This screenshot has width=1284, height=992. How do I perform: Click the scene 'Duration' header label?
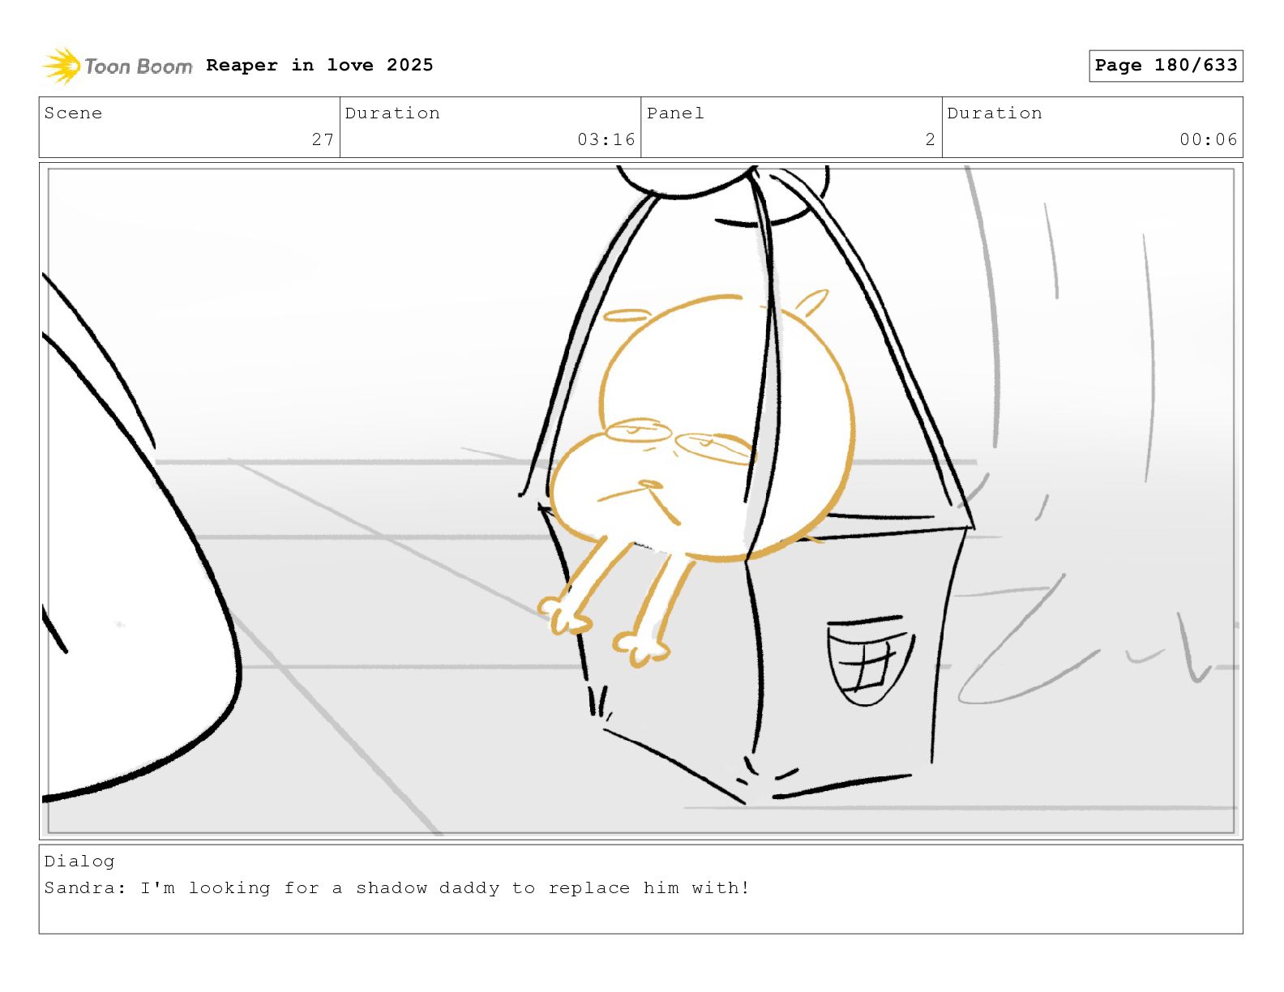[392, 113]
